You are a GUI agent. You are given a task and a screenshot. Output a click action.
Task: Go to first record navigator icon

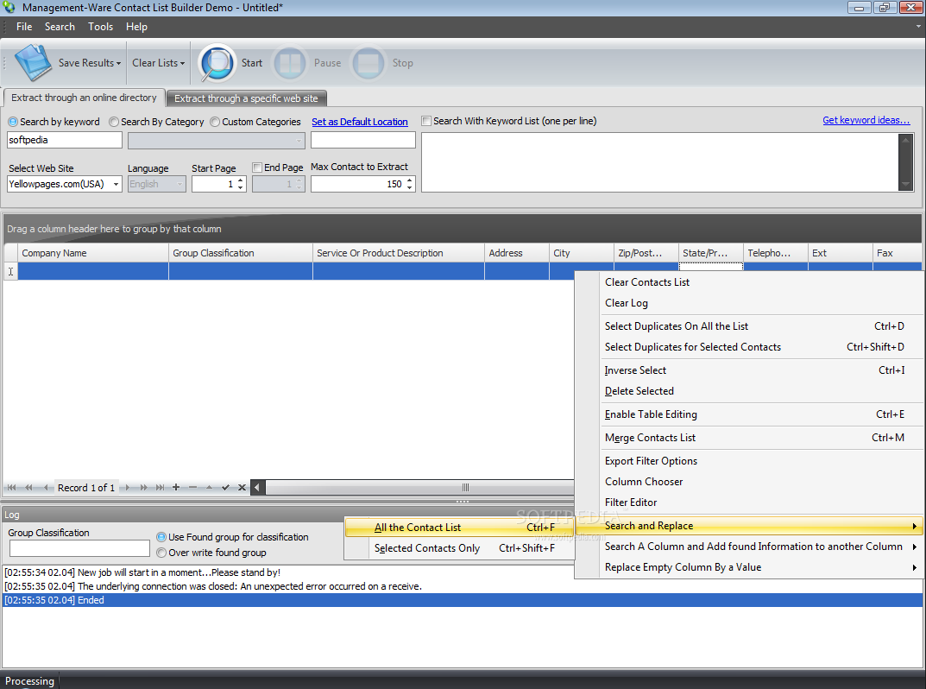12,488
